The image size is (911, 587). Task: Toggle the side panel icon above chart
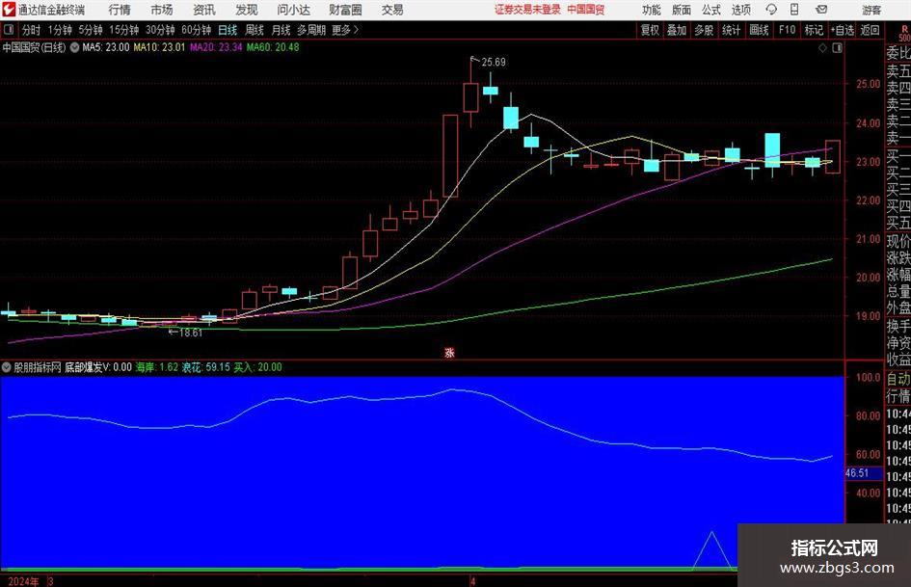(x=837, y=48)
